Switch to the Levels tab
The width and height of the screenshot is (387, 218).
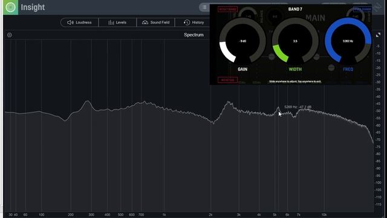click(117, 22)
